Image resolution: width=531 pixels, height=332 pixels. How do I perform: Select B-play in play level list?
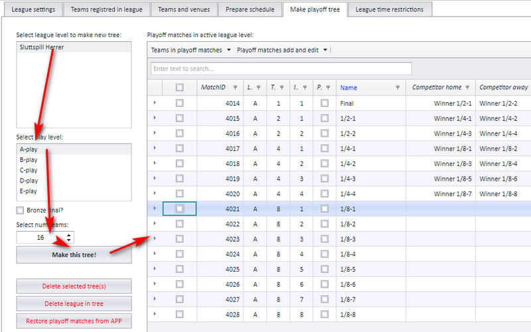74,160
